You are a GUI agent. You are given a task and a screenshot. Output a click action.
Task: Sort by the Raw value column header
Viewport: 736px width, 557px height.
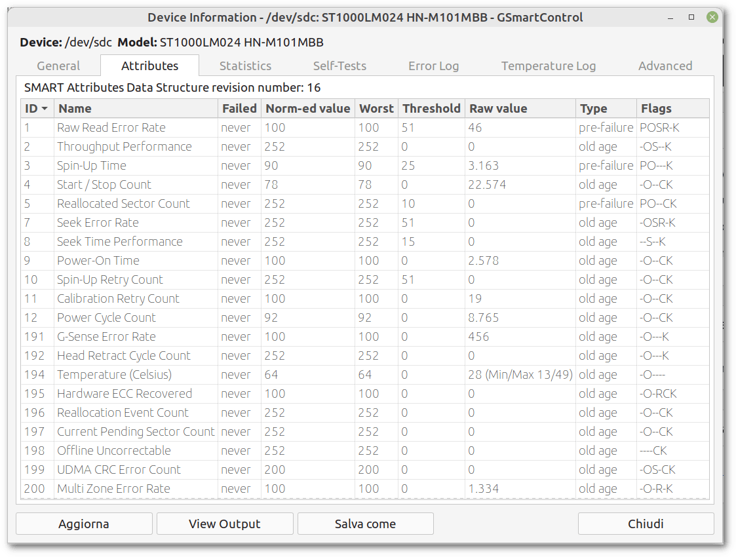pyautogui.click(x=520, y=108)
